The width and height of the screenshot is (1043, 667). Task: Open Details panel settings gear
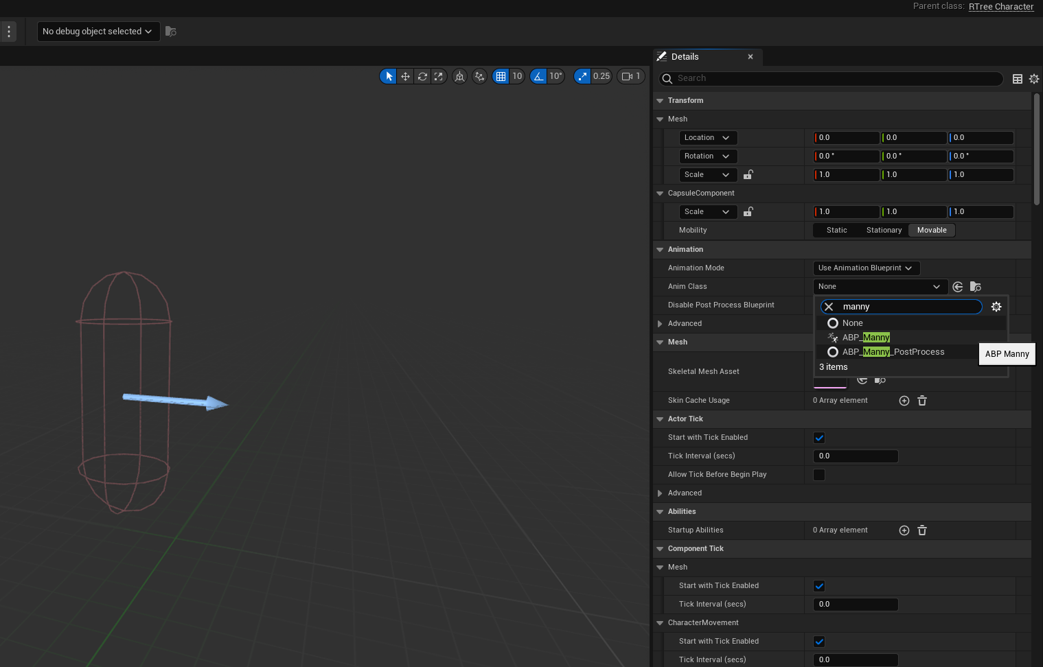[1034, 79]
